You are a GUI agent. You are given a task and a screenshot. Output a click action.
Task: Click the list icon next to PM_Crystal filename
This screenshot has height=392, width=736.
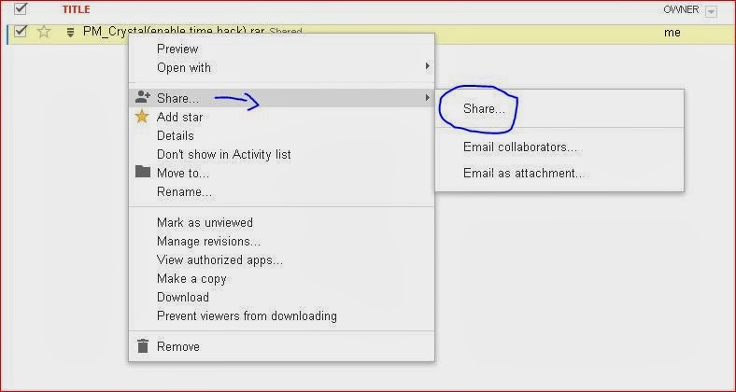coord(70,32)
